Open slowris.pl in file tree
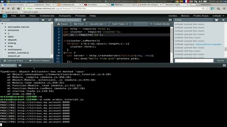 (14, 56)
